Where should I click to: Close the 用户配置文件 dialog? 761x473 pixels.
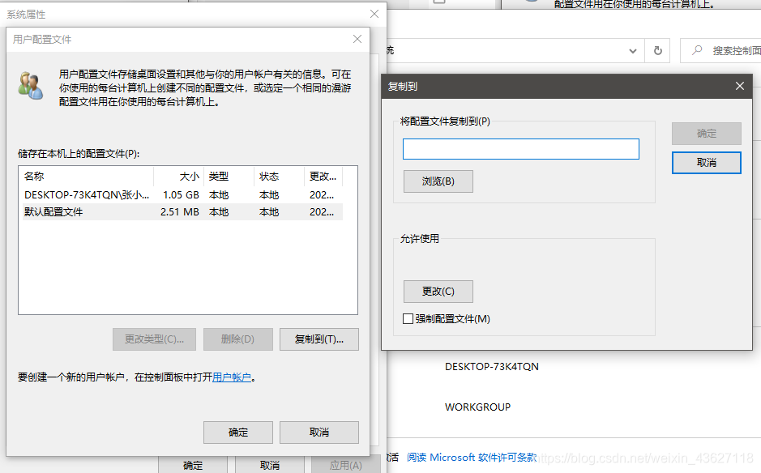[x=357, y=39]
